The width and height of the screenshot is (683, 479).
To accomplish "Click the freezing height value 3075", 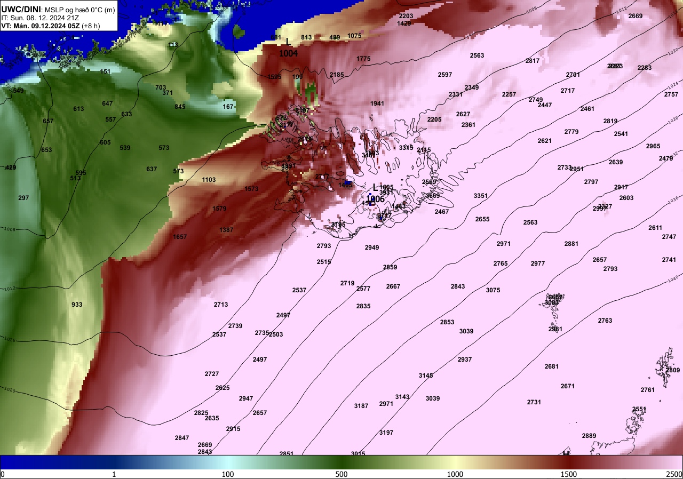I will coord(493,290).
